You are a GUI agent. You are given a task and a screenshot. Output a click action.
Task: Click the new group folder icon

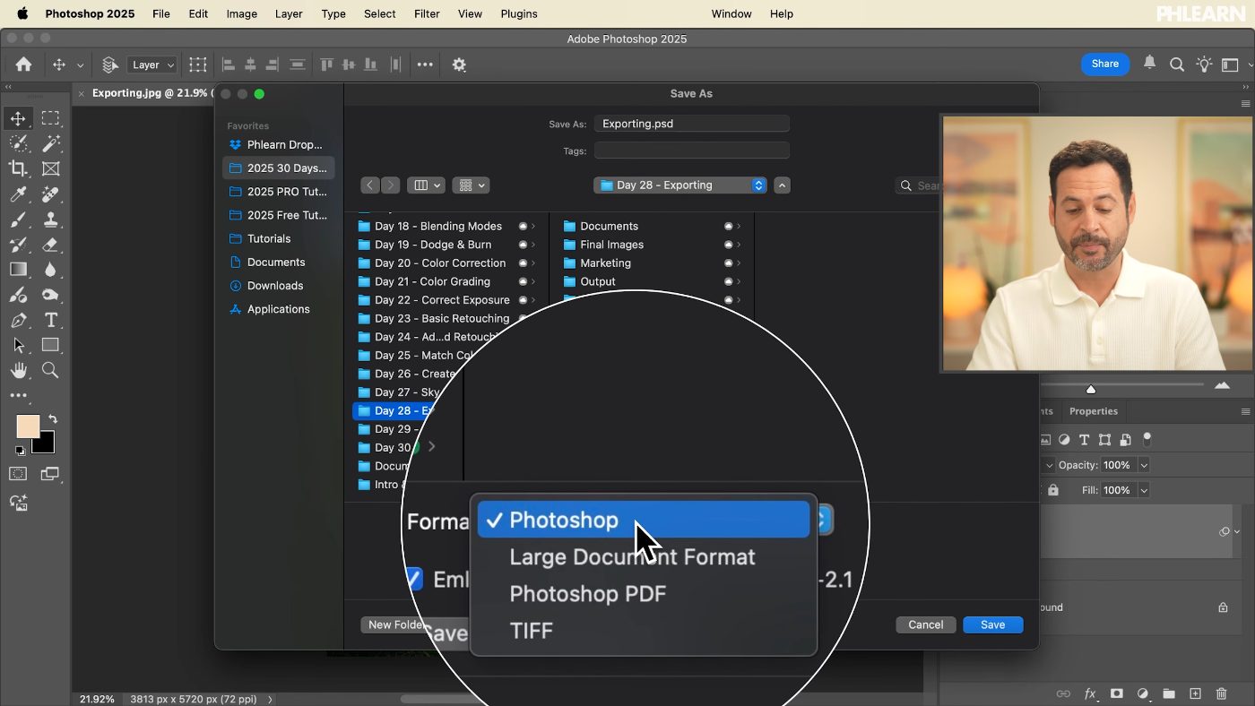[1169, 693]
